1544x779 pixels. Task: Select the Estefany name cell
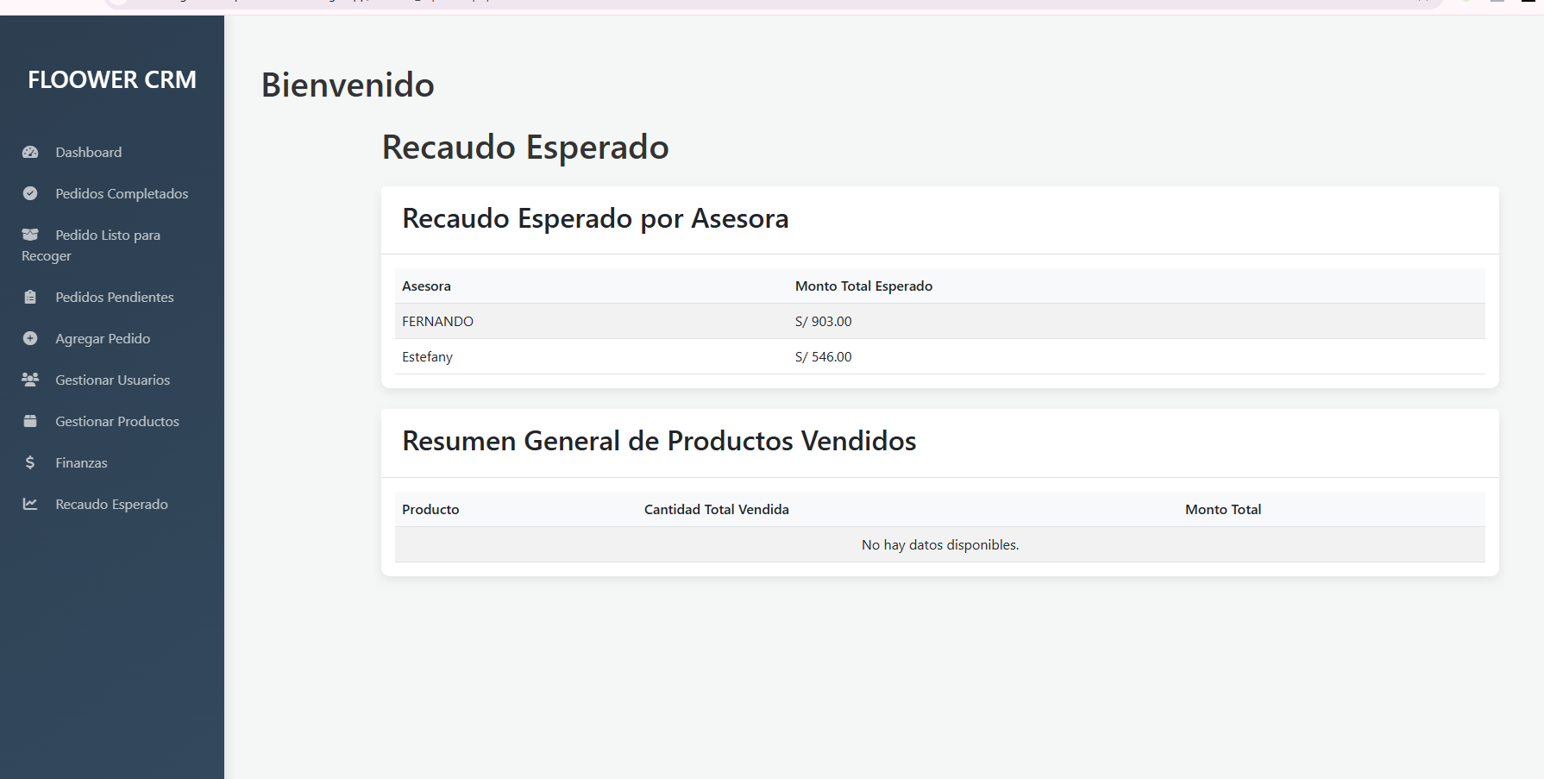tap(427, 357)
